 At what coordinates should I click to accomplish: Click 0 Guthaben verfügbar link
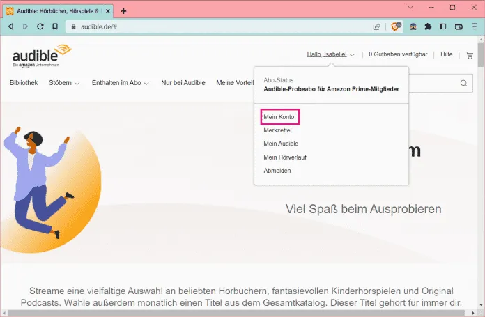[x=398, y=54]
